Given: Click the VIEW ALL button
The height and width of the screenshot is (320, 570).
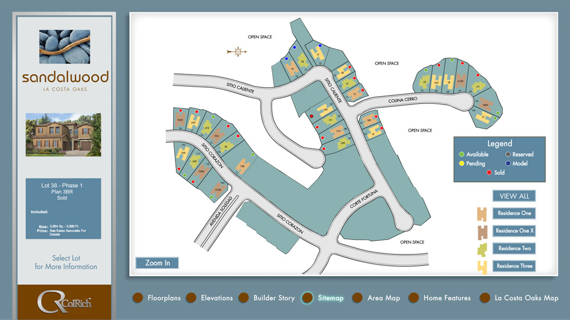Looking at the screenshot, I should 514,196.
